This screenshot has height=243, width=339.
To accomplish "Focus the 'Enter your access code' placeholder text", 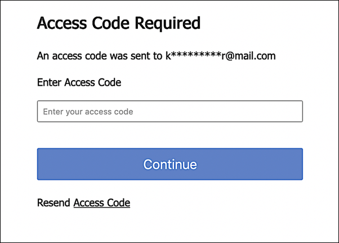I will pos(88,112).
